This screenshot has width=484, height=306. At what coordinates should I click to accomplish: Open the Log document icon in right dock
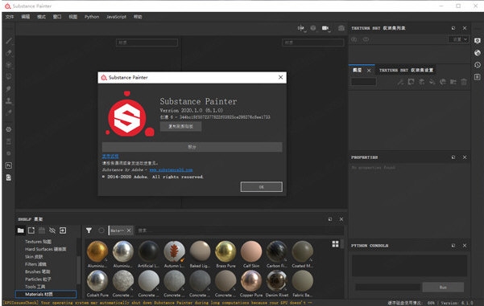tap(478, 76)
